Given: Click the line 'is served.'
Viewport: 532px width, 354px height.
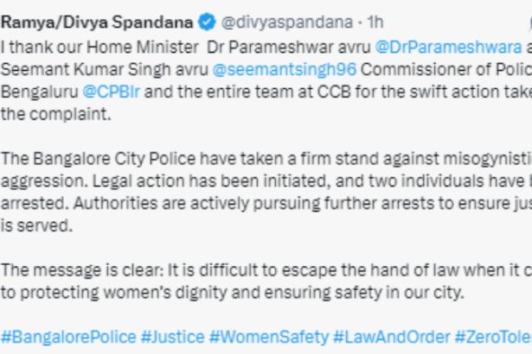Looking at the screenshot, I should 36,225.
